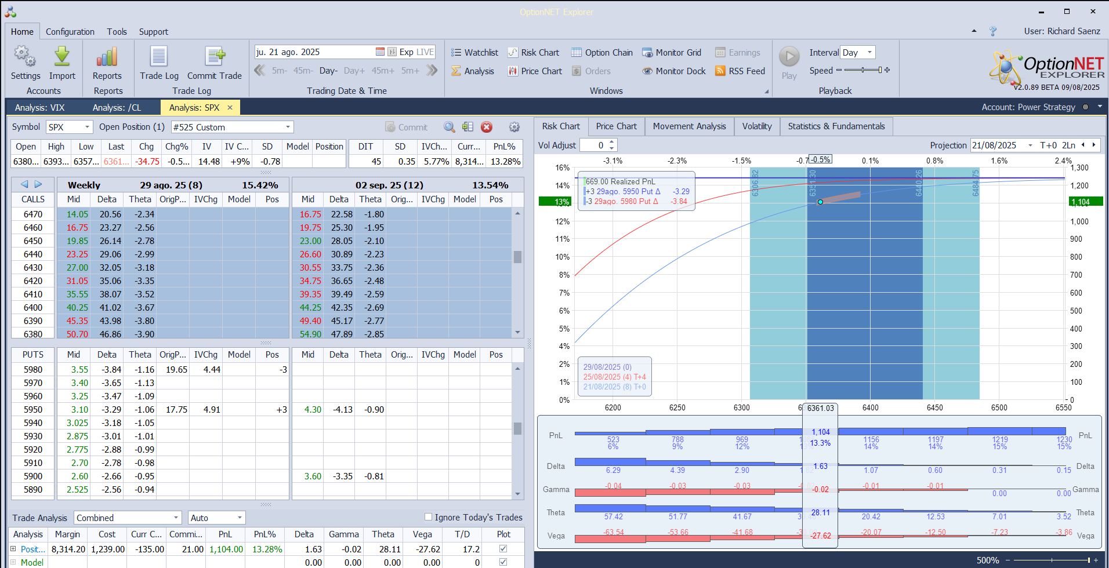Open the Analysis window
Image resolution: width=1109 pixels, height=568 pixels.
(473, 71)
